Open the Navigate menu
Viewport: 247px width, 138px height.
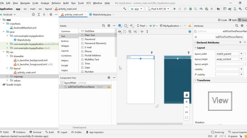click(x=25, y=3)
